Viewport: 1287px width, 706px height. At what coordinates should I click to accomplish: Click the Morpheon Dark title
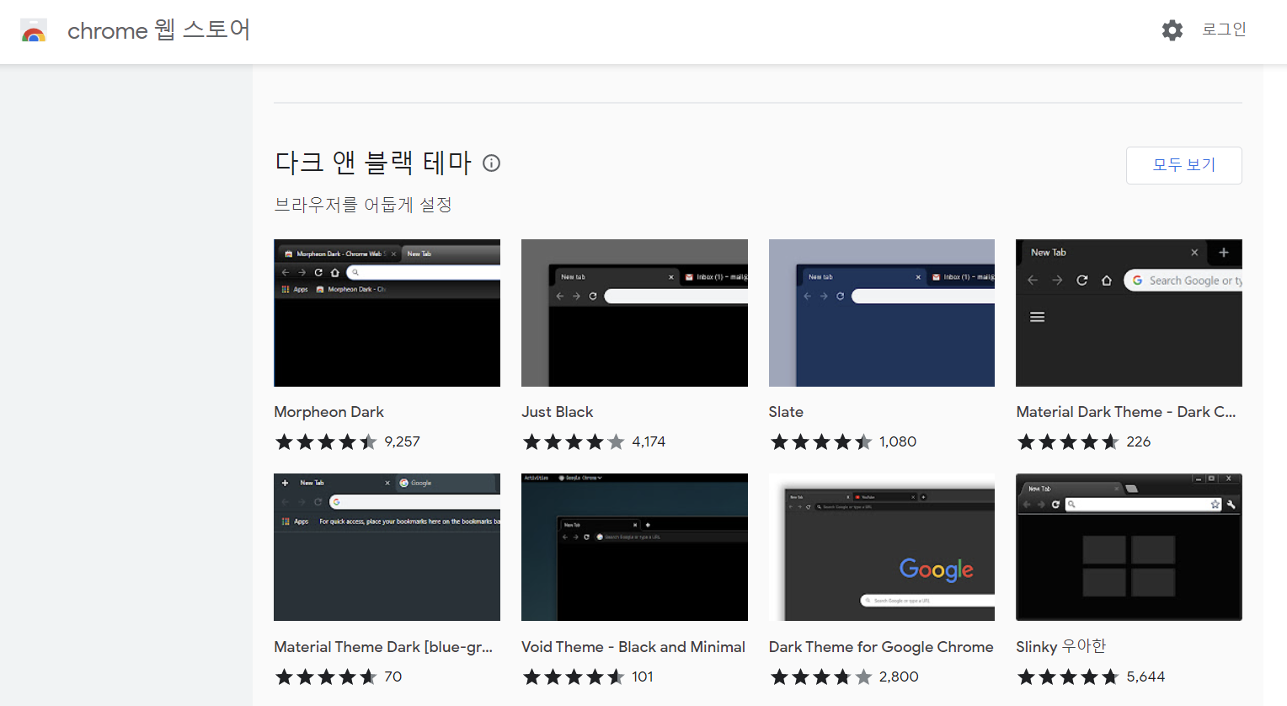tap(328, 412)
